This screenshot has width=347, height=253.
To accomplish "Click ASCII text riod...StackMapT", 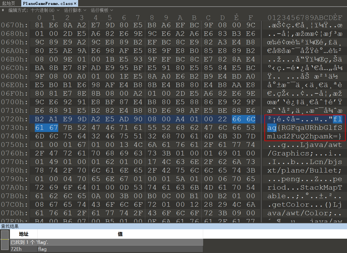I will (x=304, y=188).
